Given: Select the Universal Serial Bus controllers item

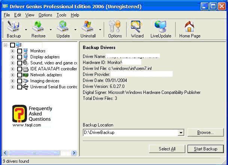Looking at the screenshot, I should click(x=54, y=87).
